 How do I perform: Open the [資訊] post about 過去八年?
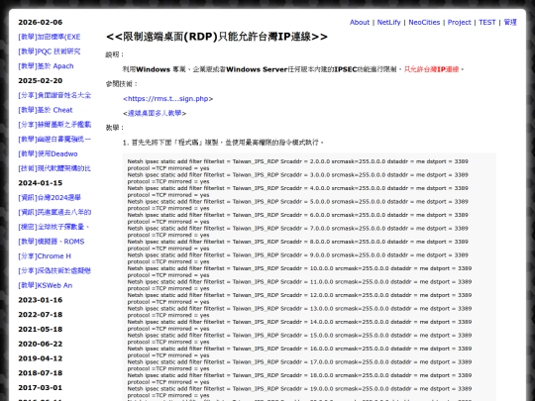point(54,212)
